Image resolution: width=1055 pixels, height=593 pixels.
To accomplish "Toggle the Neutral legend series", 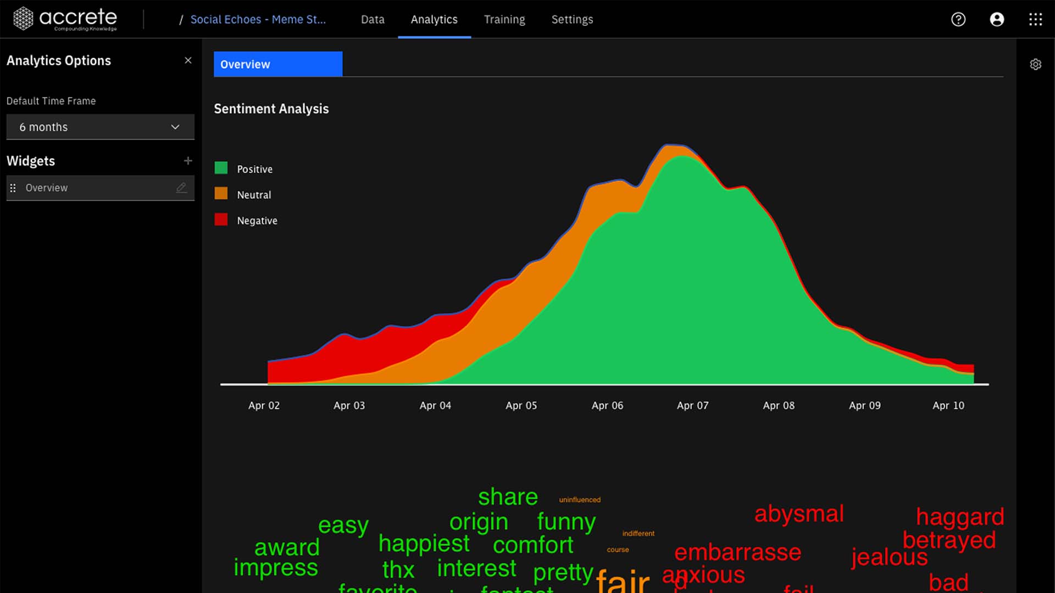I will pyautogui.click(x=254, y=195).
